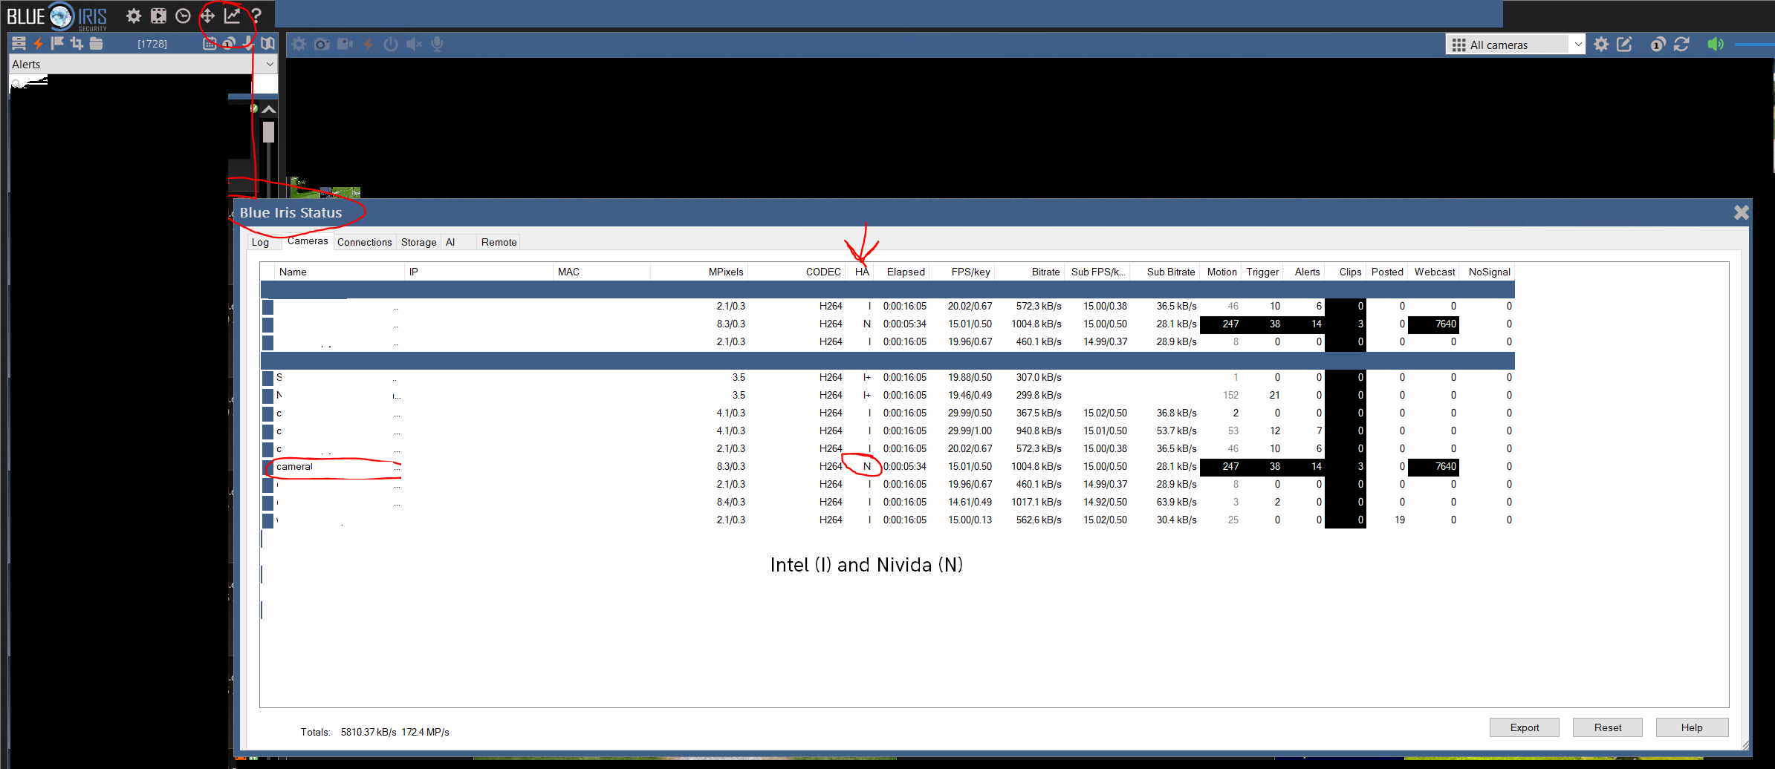Click the video record icon
This screenshot has width=1775, height=769.
point(345,44)
